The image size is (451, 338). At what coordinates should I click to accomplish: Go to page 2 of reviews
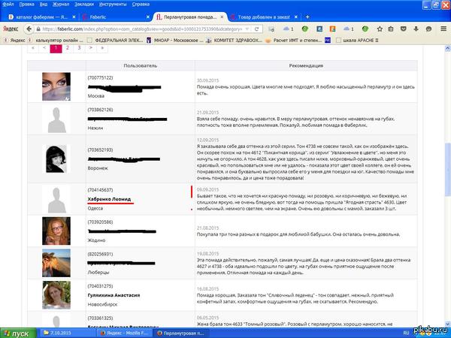pyautogui.click(x=68, y=47)
